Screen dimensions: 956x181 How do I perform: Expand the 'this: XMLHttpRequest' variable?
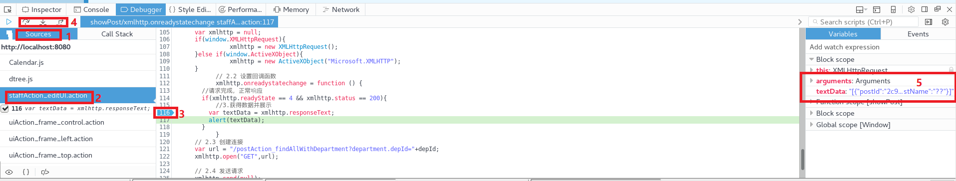pyautogui.click(x=812, y=70)
